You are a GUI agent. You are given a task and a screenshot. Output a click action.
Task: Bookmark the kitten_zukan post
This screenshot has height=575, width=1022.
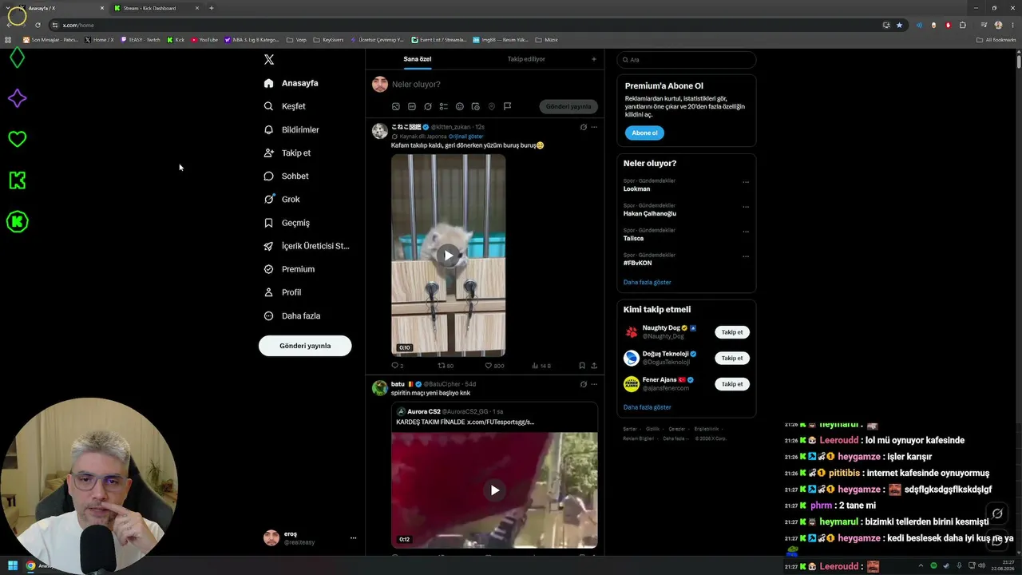(x=582, y=366)
